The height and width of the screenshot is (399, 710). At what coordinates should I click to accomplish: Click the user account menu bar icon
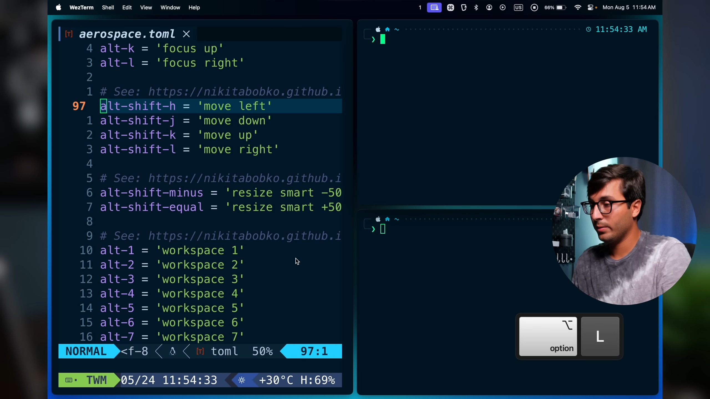[x=489, y=7]
